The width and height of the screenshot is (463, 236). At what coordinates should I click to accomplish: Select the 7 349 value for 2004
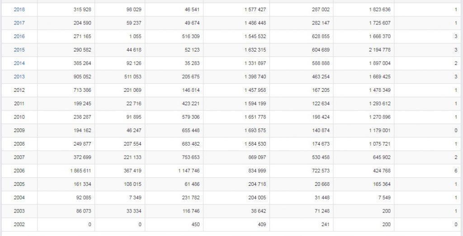(135, 198)
